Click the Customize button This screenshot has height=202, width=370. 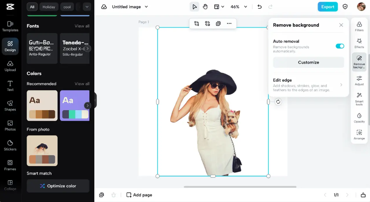[x=308, y=62]
